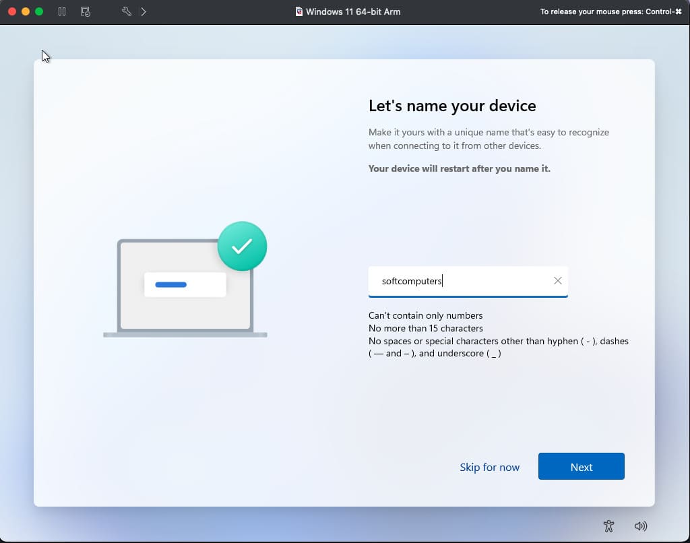This screenshot has width=690, height=543.
Task: Expand the toolbar chevron arrow
Action: [x=144, y=11]
